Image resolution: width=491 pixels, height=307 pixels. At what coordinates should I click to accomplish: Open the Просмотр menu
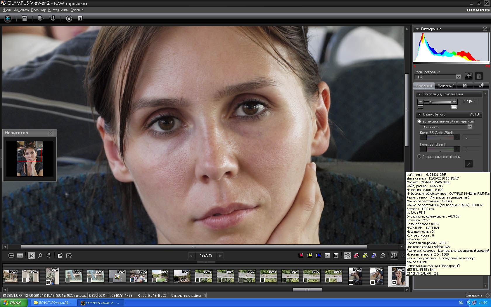39,10
